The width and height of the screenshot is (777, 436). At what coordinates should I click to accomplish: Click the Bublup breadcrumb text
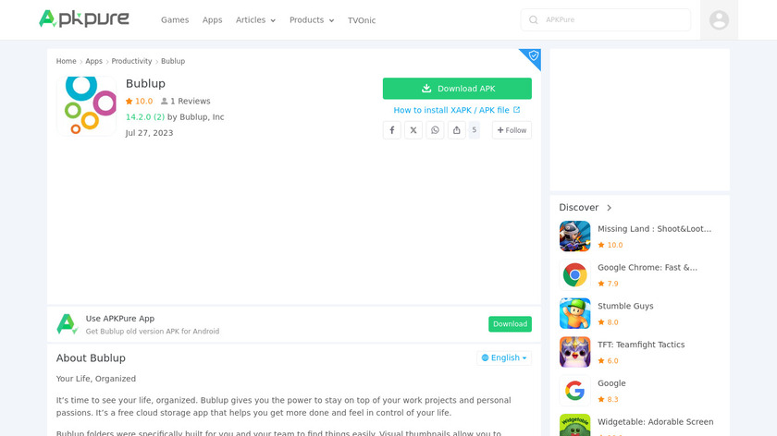[x=173, y=61]
